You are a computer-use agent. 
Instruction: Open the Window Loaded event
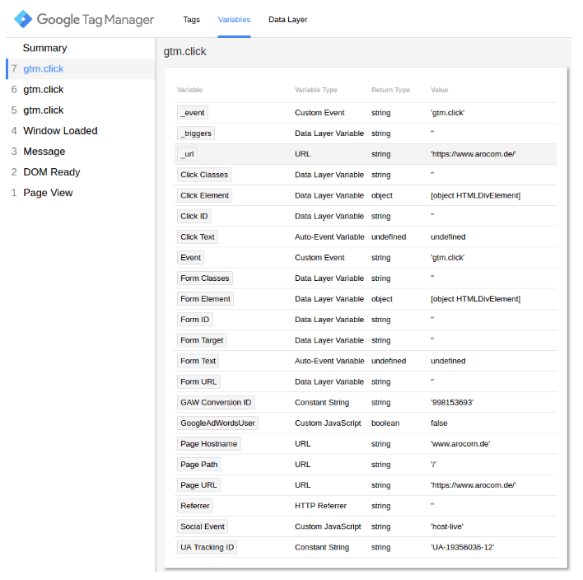point(60,130)
